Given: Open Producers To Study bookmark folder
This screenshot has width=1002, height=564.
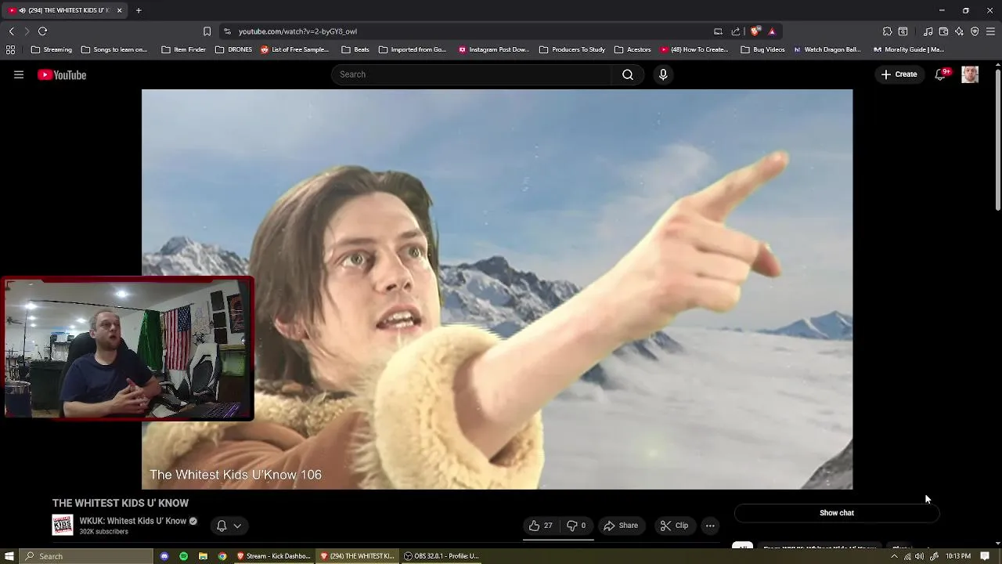Looking at the screenshot, I should pyautogui.click(x=572, y=49).
